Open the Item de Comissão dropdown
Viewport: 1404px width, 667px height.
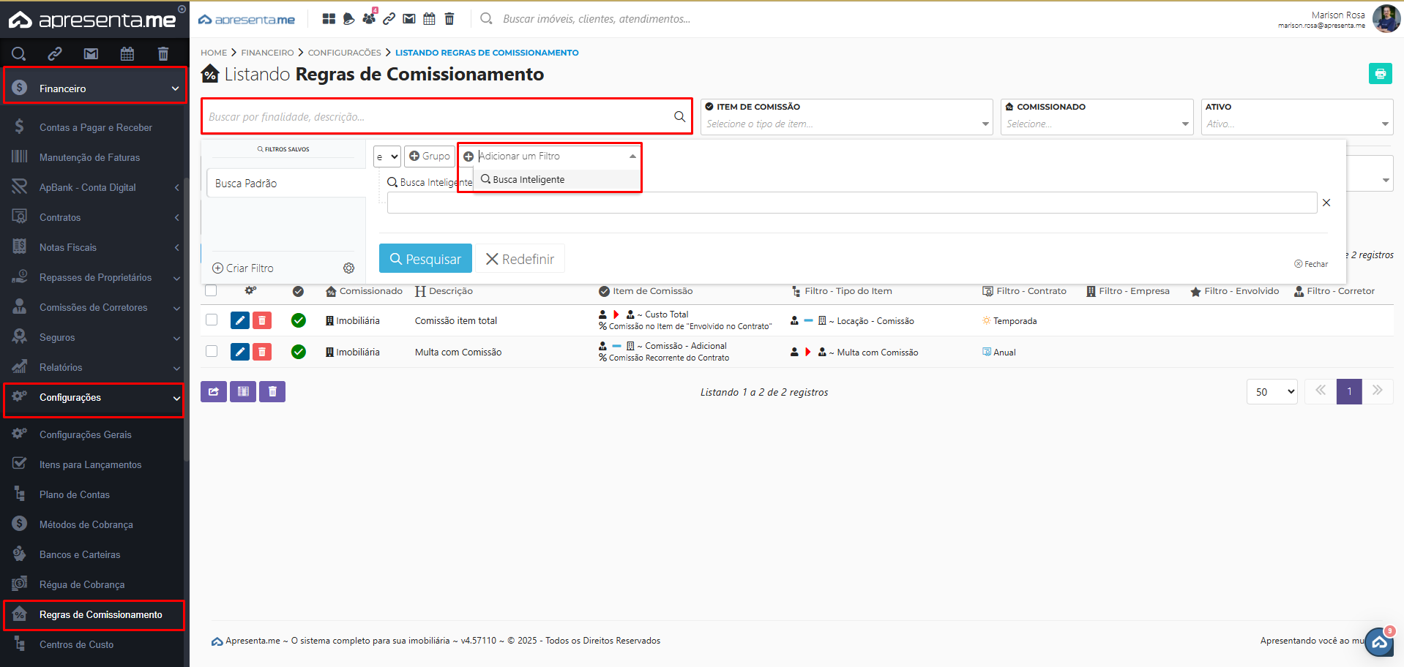coord(845,124)
